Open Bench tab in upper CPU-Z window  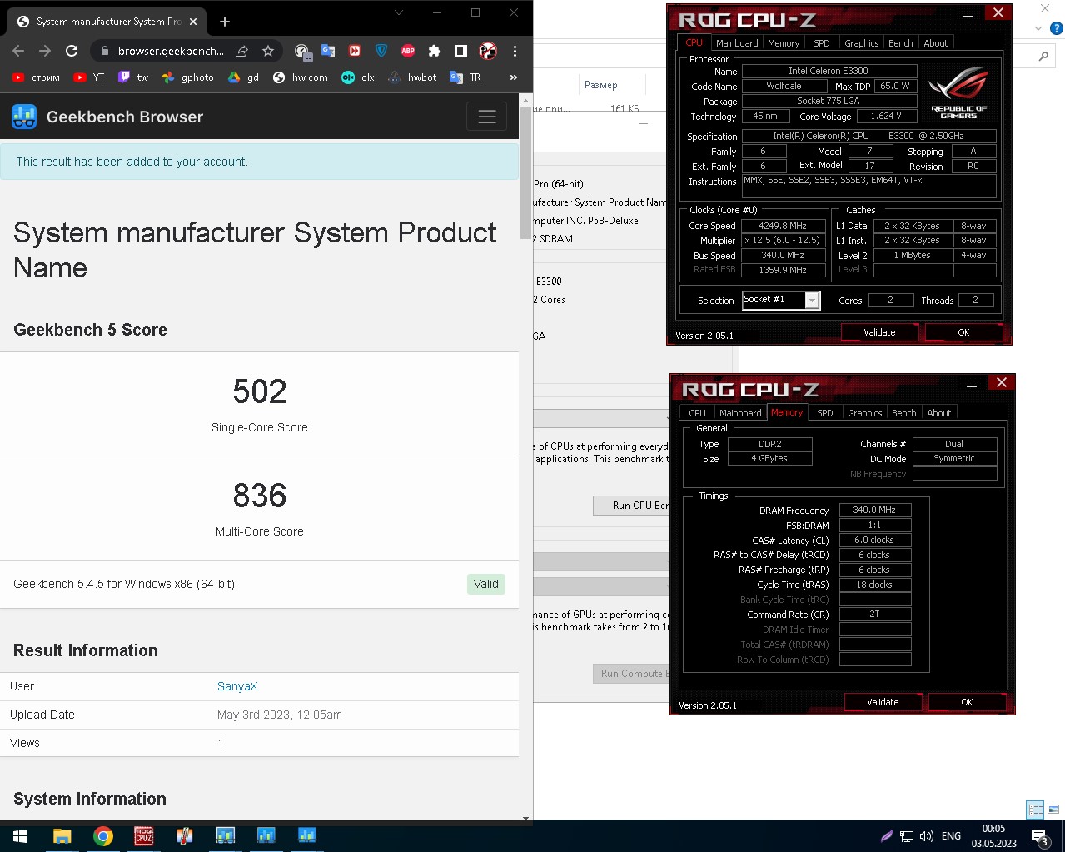click(901, 43)
